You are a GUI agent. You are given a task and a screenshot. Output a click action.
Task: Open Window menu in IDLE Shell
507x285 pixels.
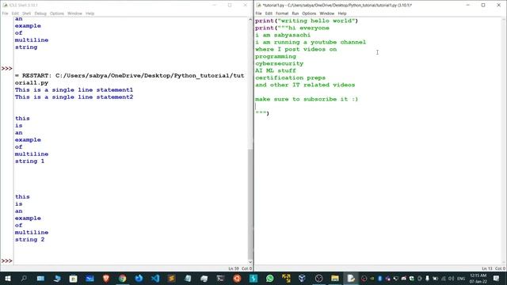pos(74,13)
